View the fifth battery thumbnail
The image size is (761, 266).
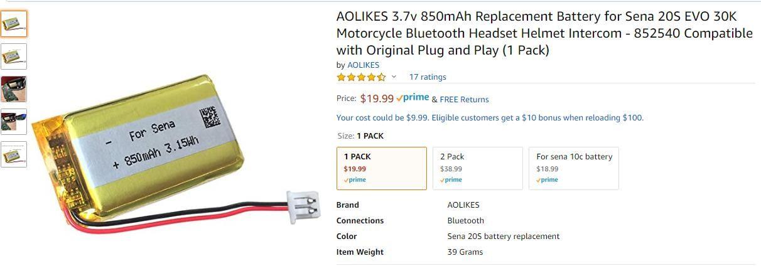click(14, 154)
